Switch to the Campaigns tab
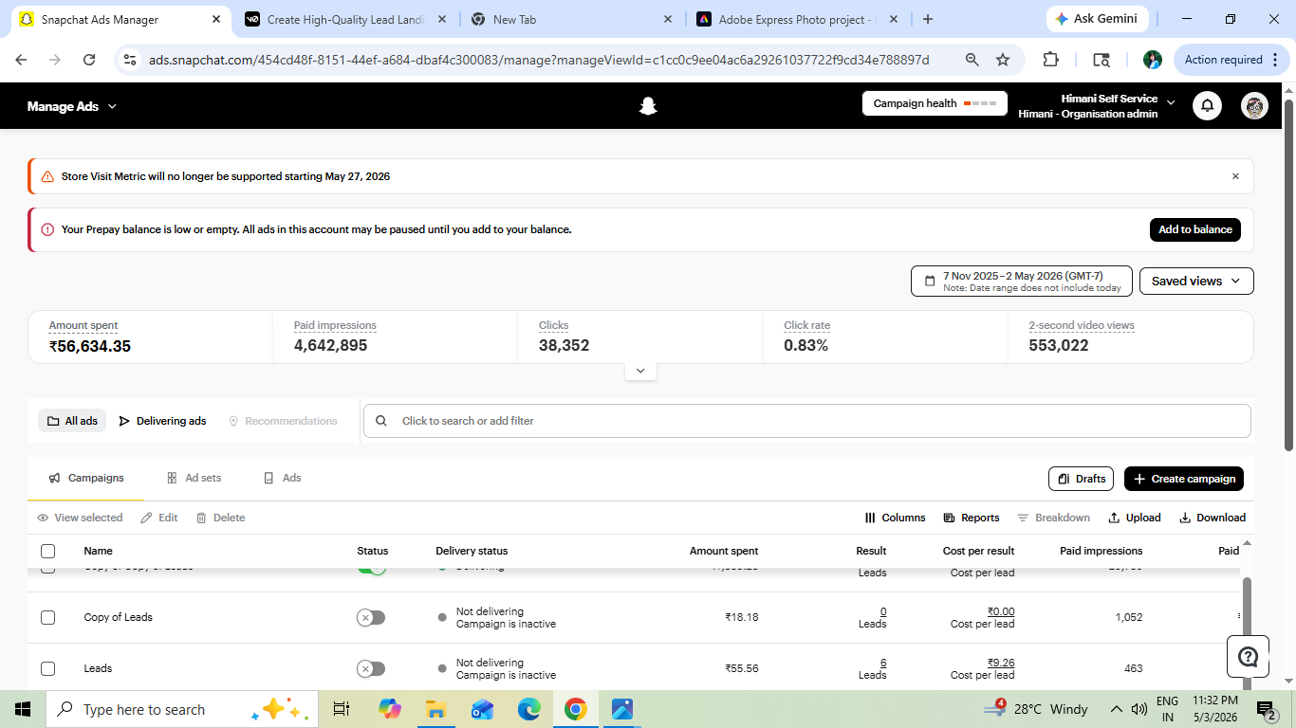This screenshot has width=1296, height=728. pos(86,478)
